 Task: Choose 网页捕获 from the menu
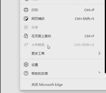pos(62,19)
